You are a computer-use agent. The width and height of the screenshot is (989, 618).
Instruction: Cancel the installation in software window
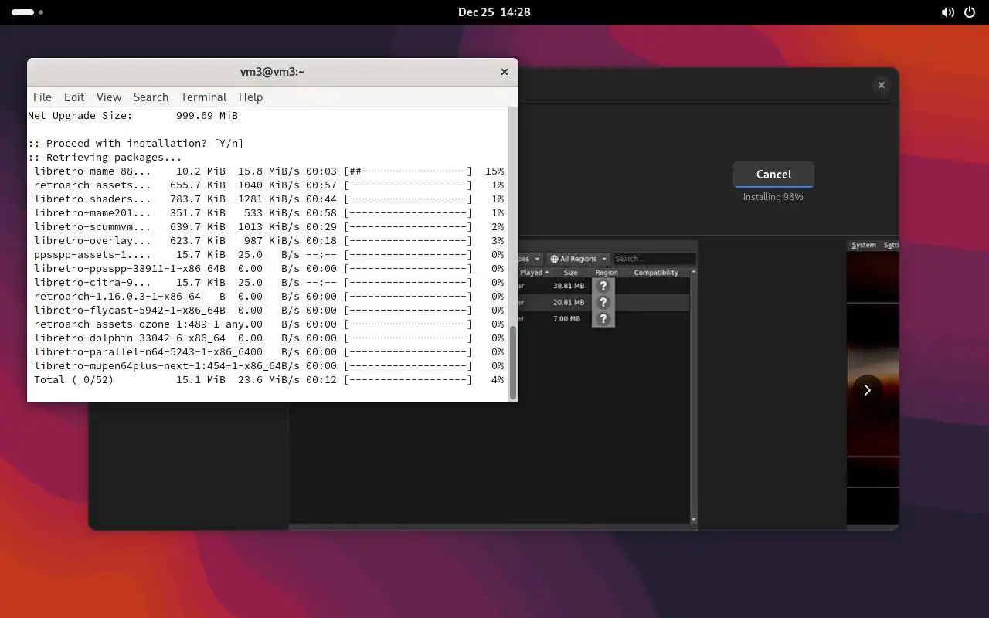tap(773, 175)
